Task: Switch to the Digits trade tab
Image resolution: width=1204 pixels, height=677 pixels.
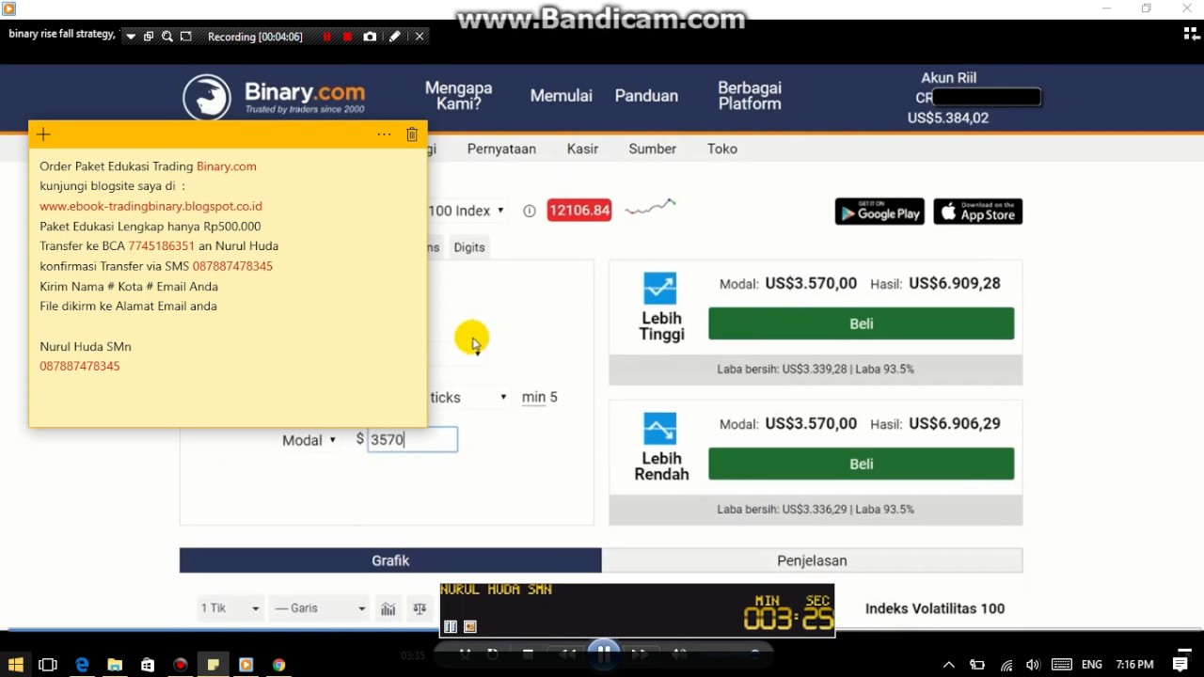Action: [469, 247]
